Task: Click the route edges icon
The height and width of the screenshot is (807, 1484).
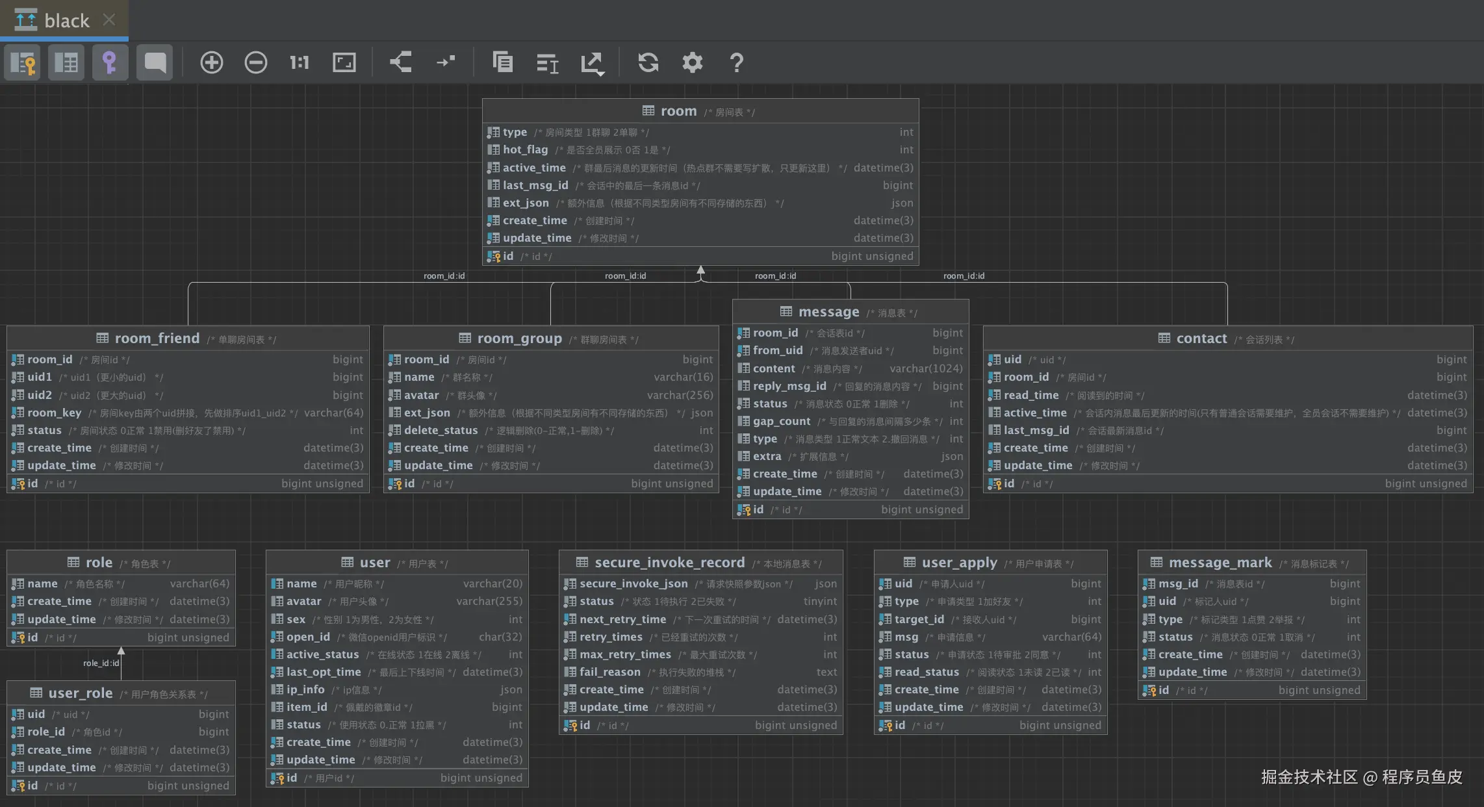Action: pyautogui.click(x=446, y=63)
